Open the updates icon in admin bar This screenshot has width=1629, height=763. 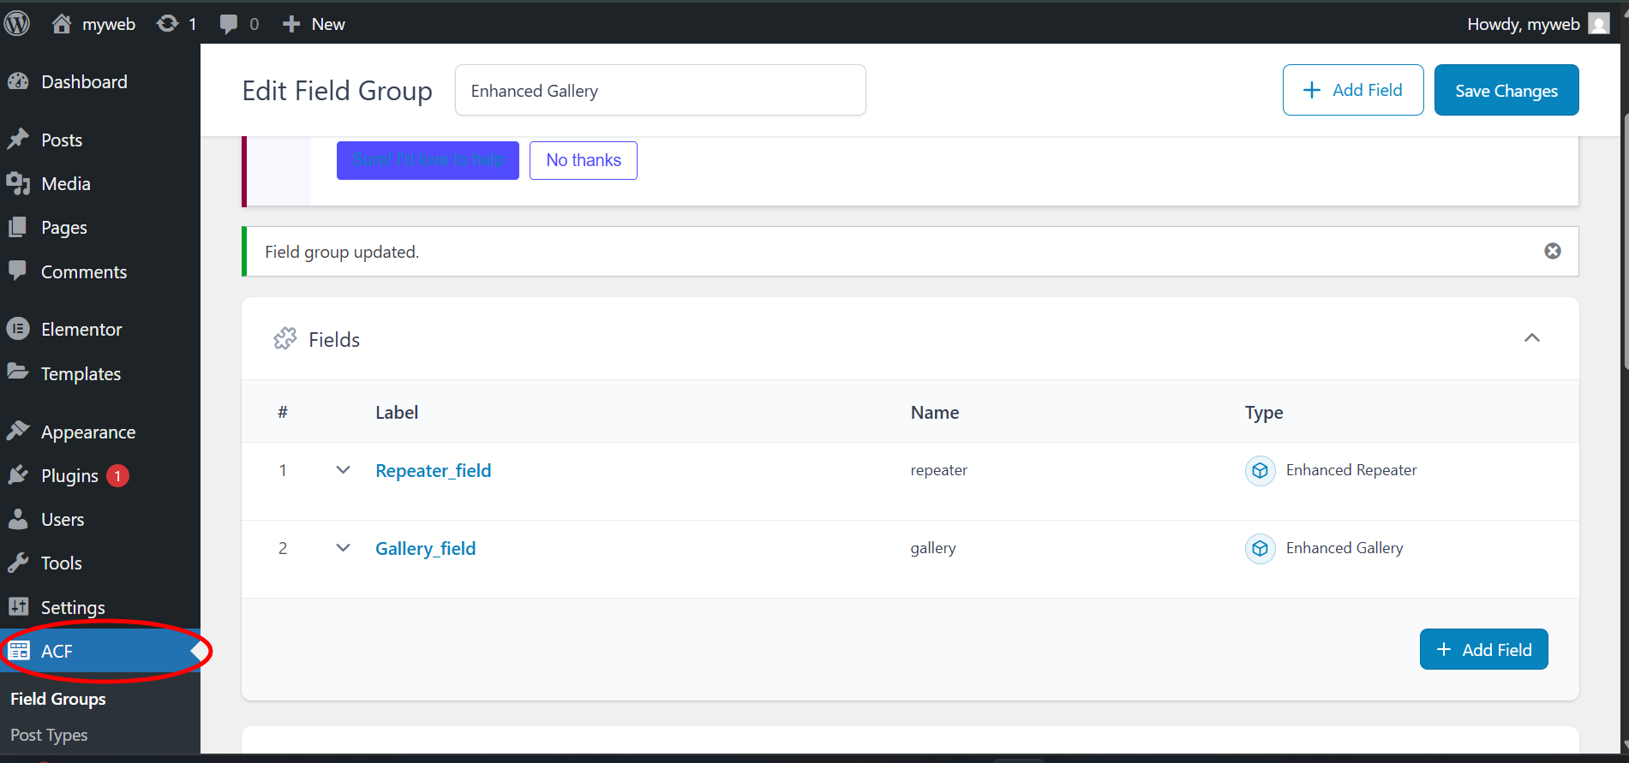coord(168,23)
